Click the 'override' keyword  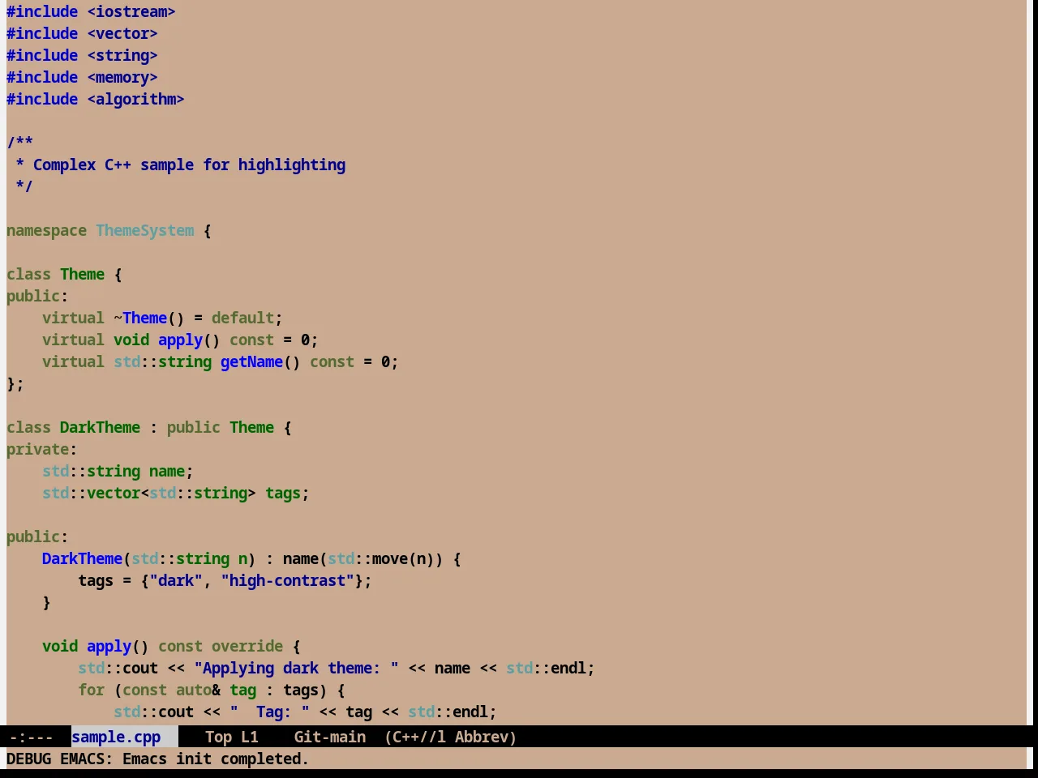(247, 646)
